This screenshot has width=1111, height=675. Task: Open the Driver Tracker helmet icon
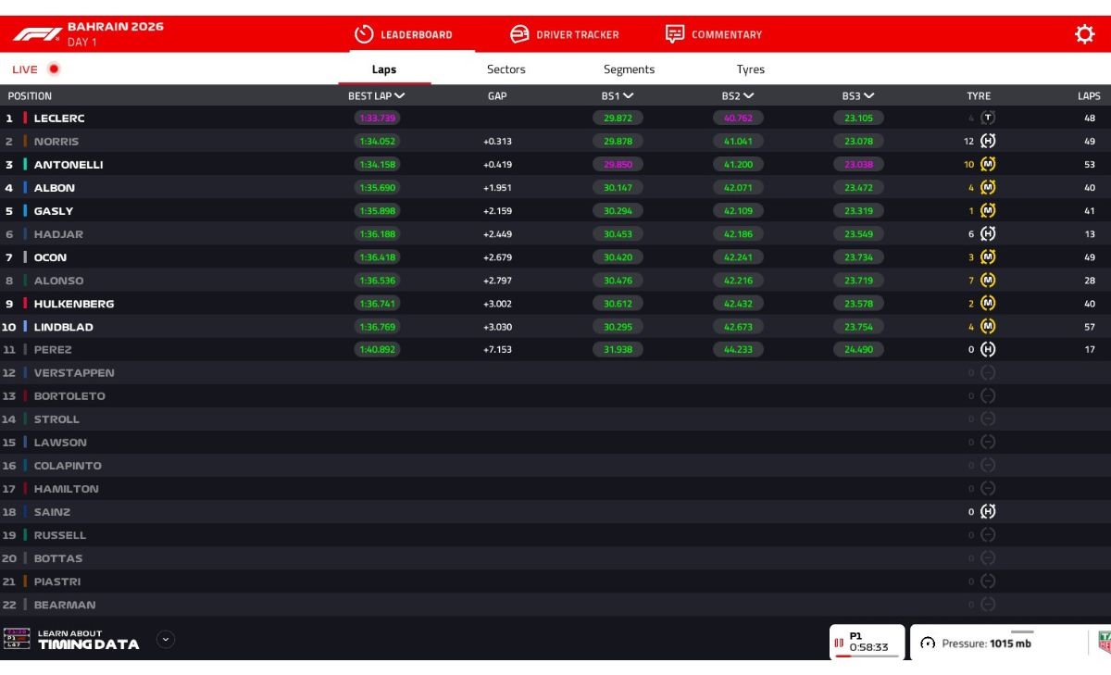click(518, 33)
